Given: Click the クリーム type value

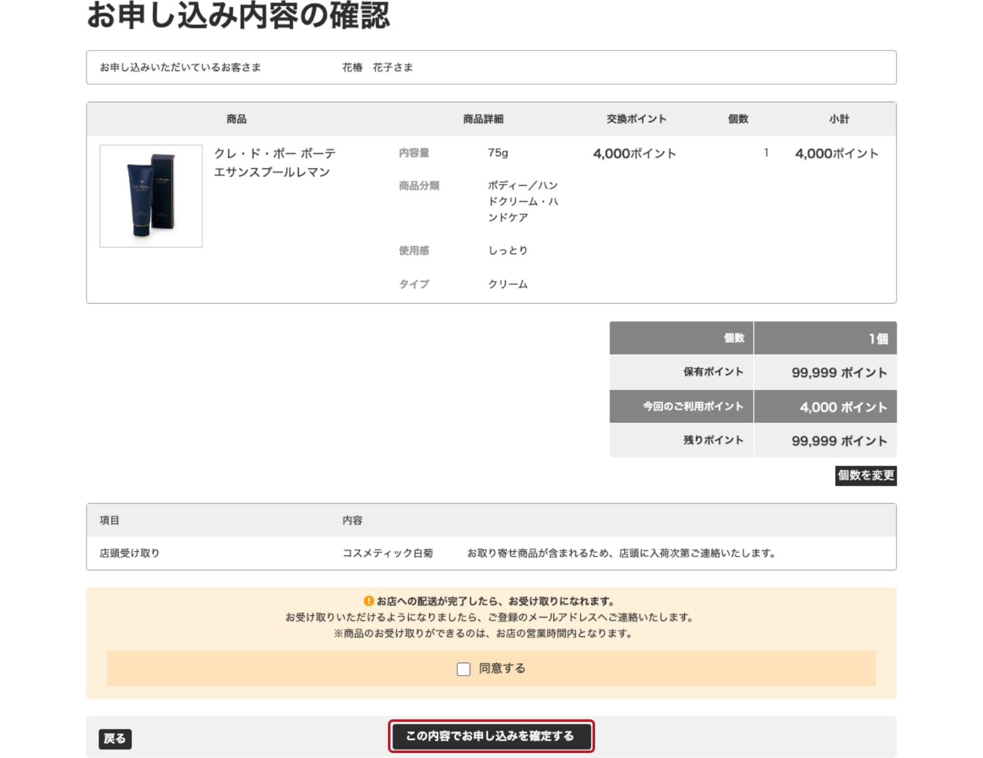Looking at the screenshot, I should (508, 284).
